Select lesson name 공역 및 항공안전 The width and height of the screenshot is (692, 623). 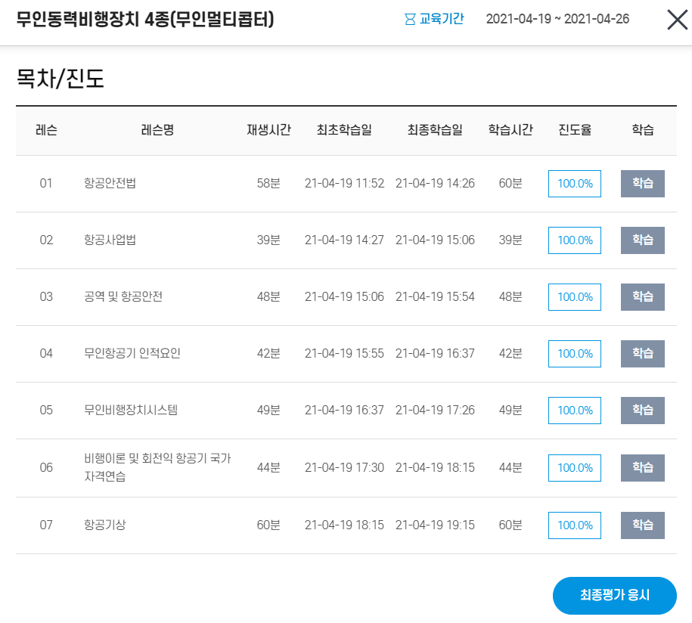pos(123,296)
